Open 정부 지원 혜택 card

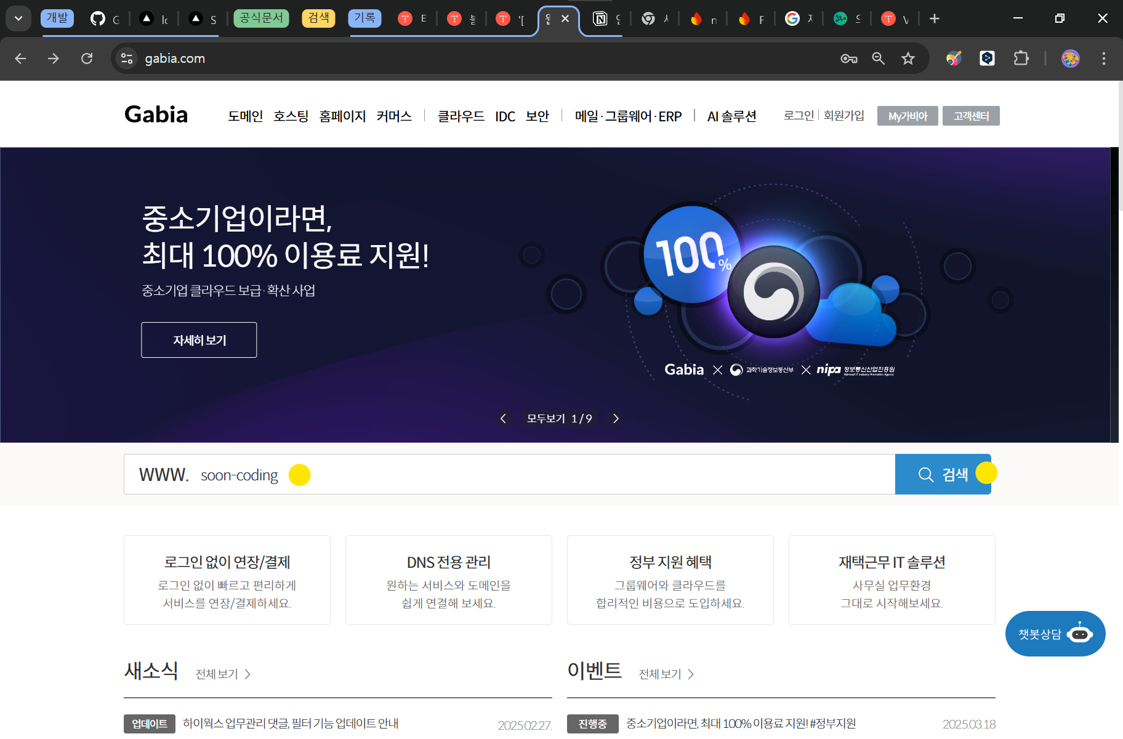[670, 580]
